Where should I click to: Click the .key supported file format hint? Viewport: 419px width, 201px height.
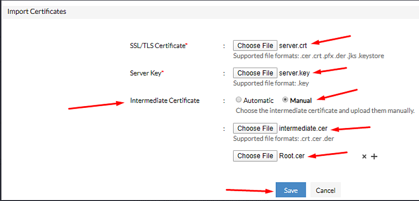click(x=271, y=83)
